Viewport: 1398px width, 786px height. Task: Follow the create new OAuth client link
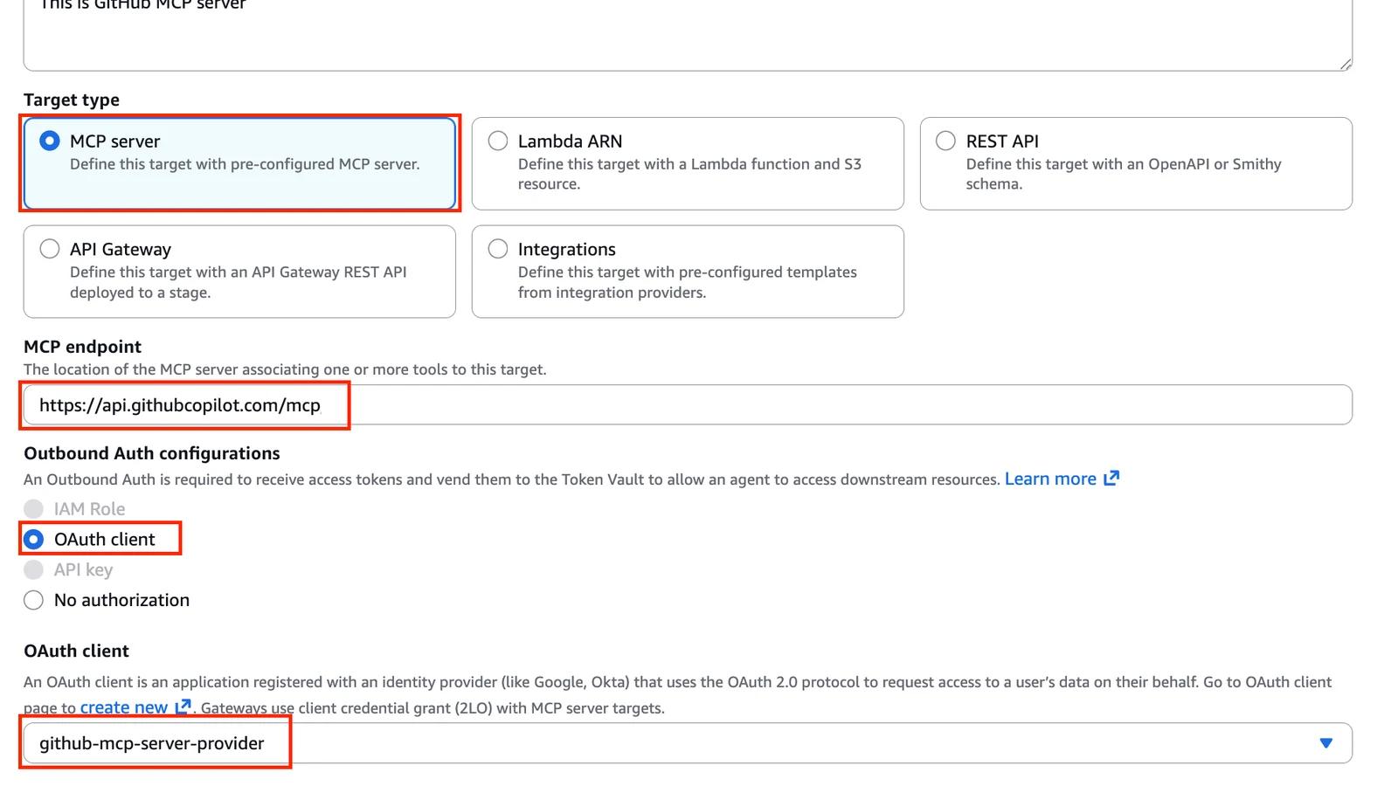click(x=123, y=707)
